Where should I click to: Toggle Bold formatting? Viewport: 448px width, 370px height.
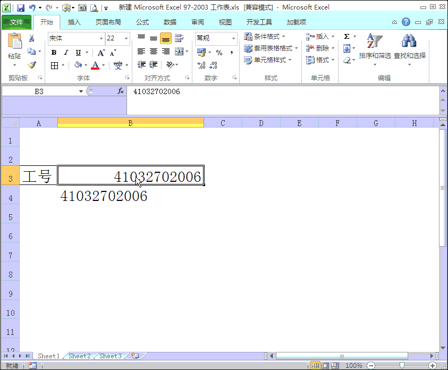click(54, 53)
